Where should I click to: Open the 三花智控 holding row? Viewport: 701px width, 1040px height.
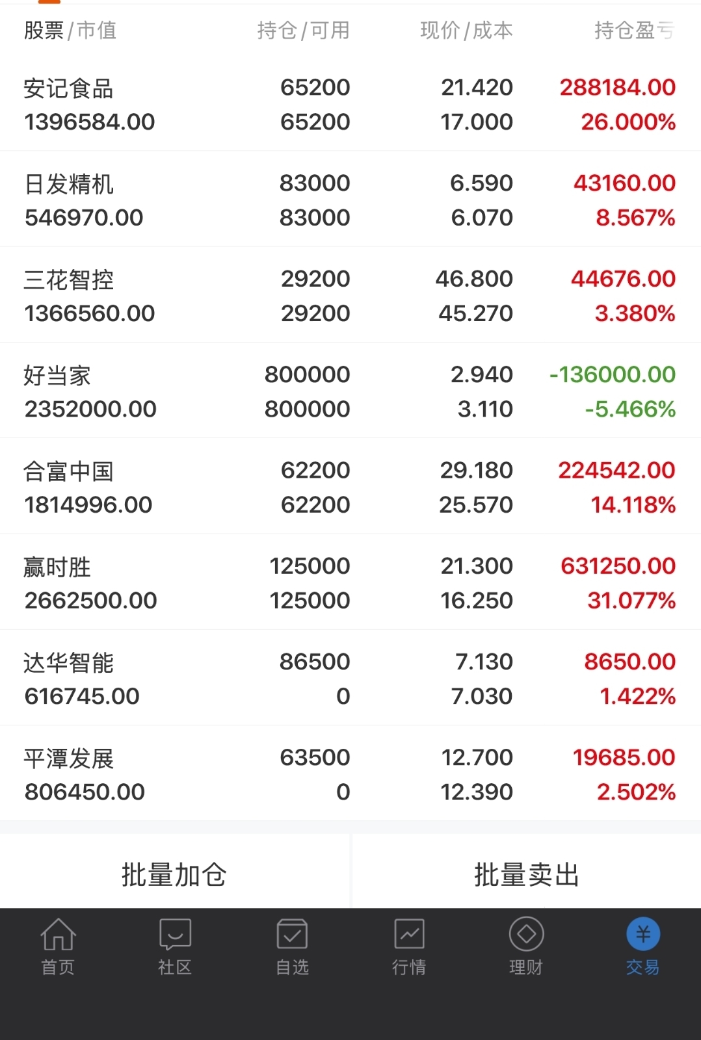(350, 295)
